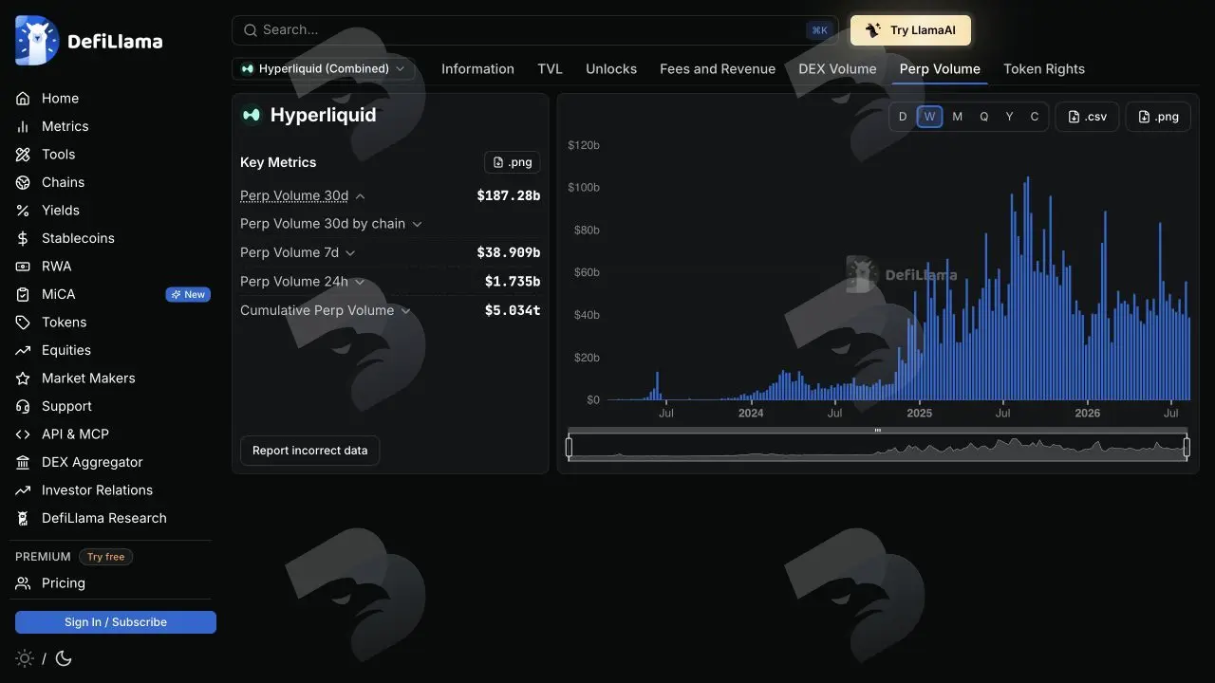Open the Fees and Revenue tab
The width and height of the screenshot is (1215, 683).
coord(718,68)
